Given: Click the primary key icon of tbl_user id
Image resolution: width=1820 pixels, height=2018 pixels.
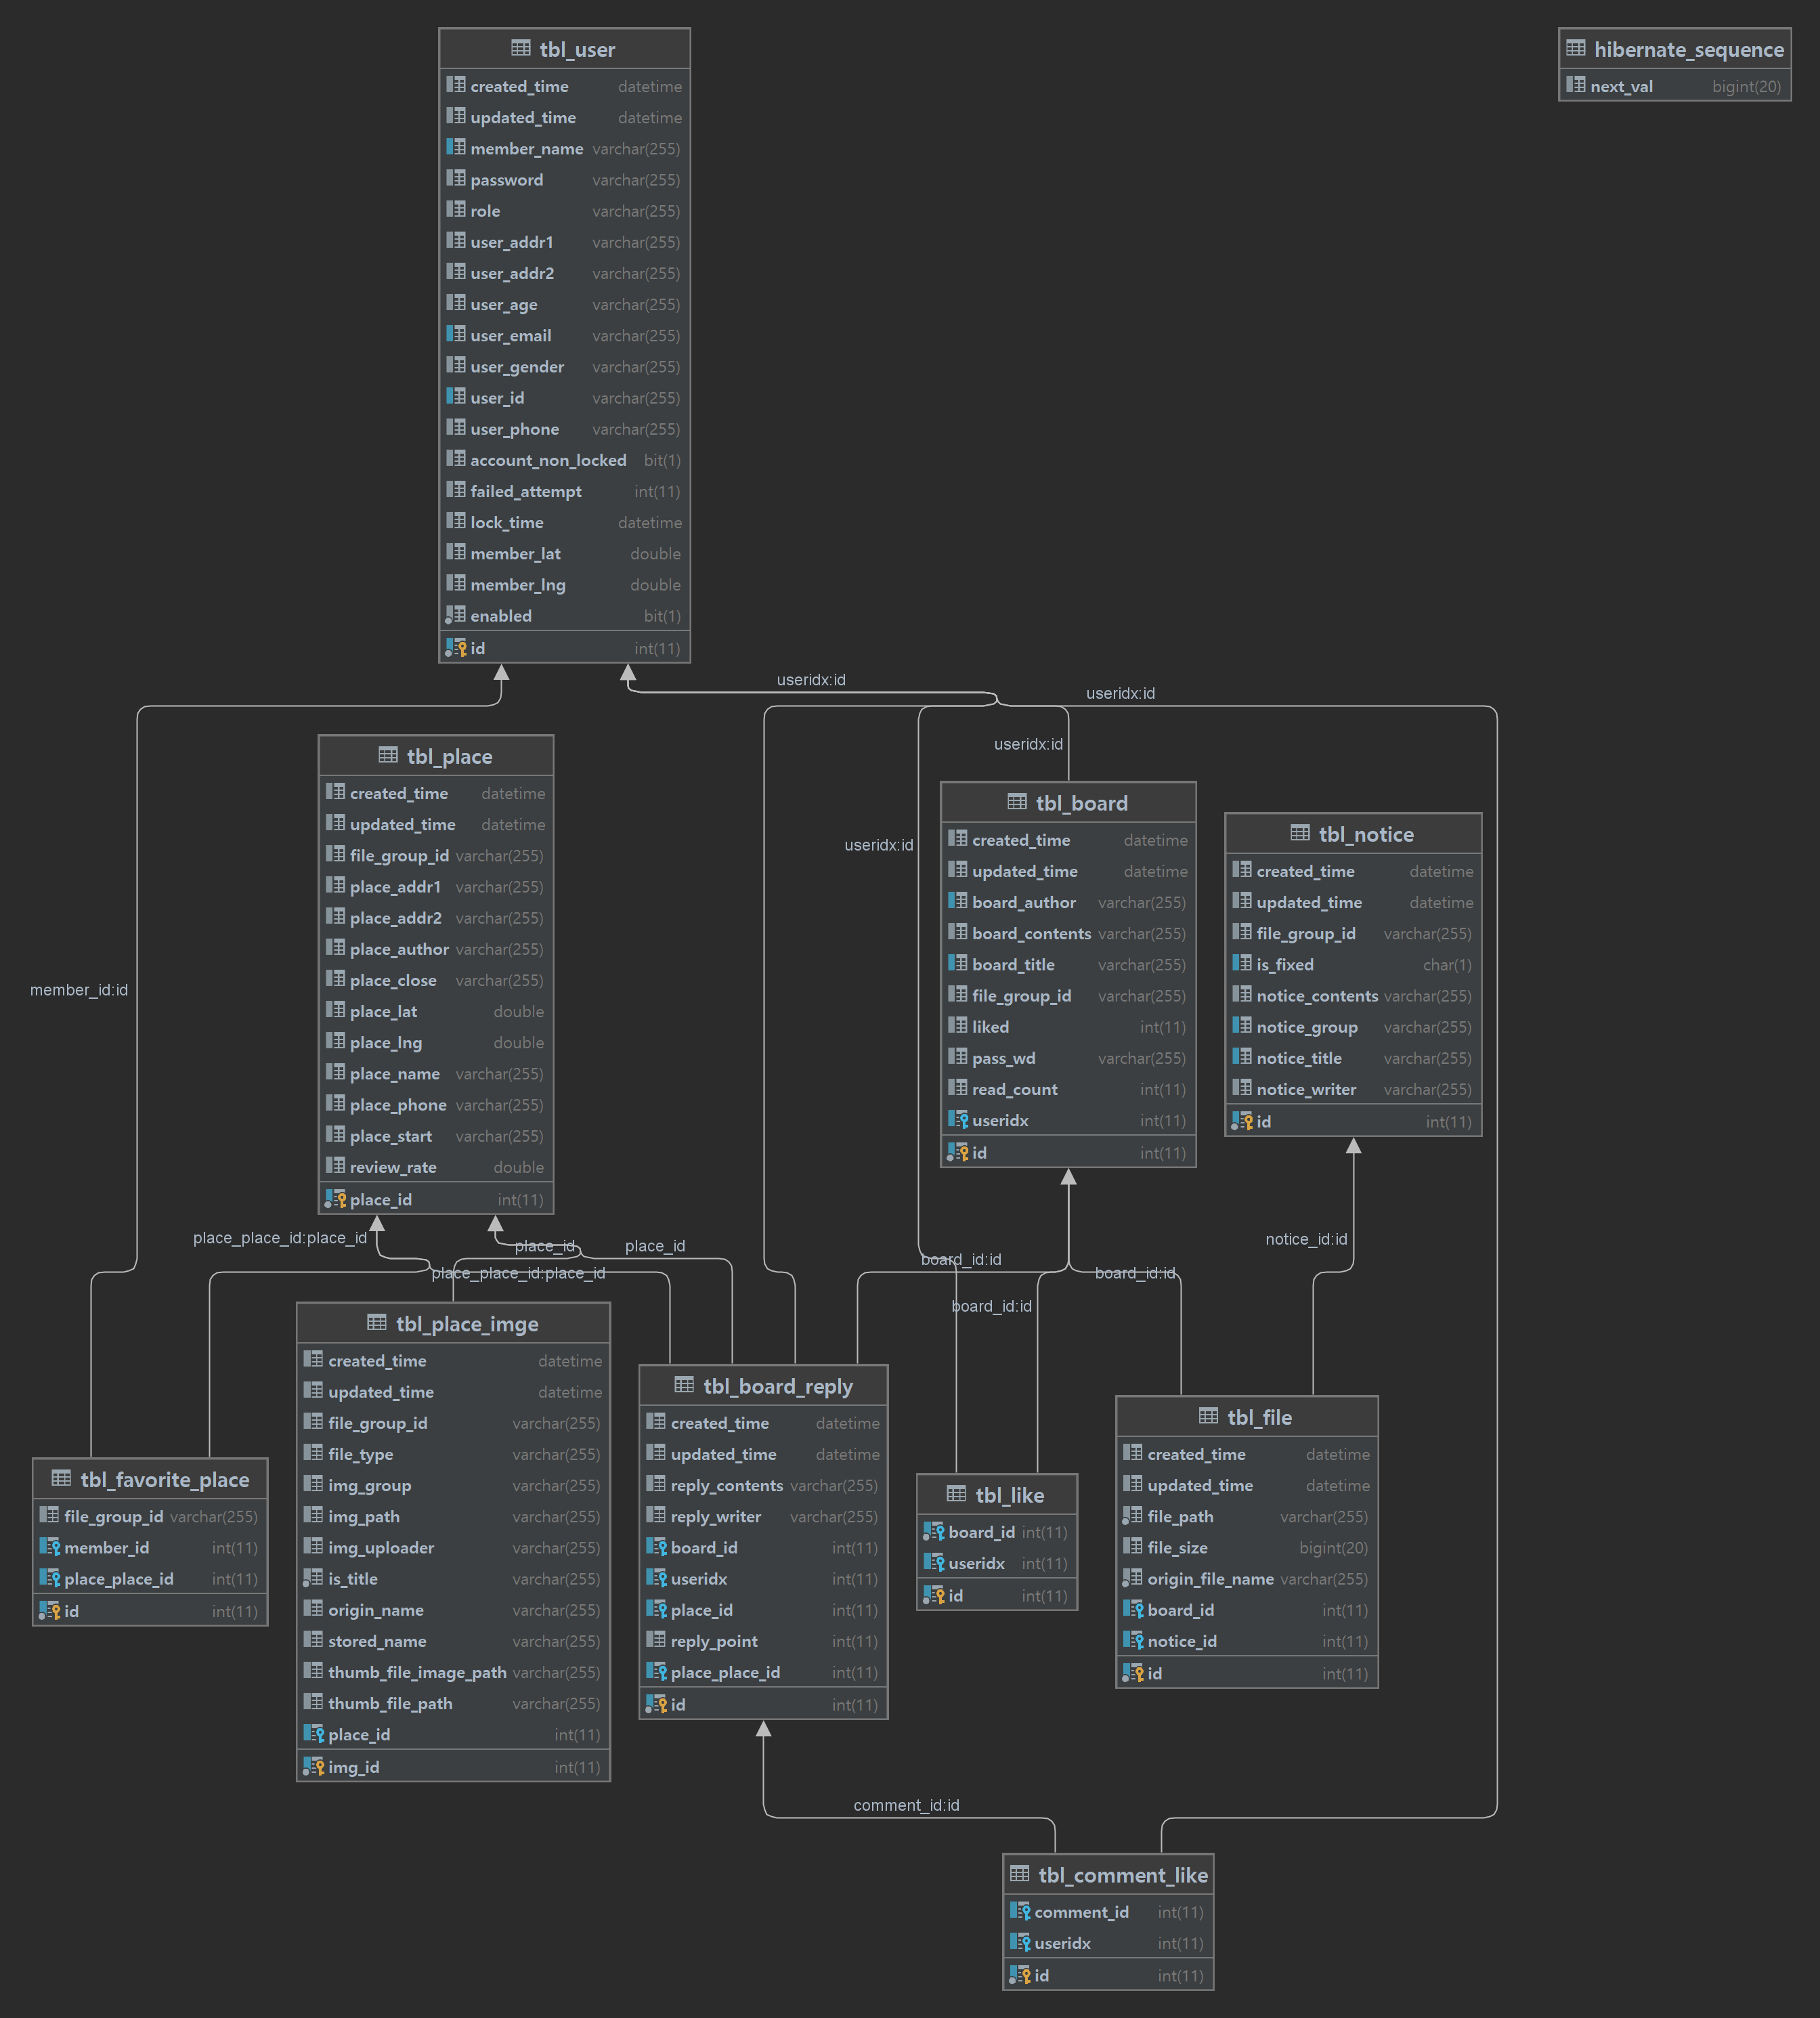Looking at the screenshot, I should point(456,648).
